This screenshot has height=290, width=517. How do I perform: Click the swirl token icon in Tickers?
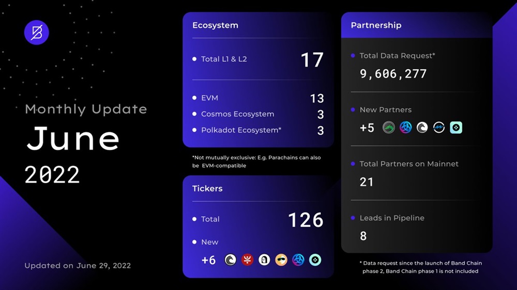coord(231,260)
